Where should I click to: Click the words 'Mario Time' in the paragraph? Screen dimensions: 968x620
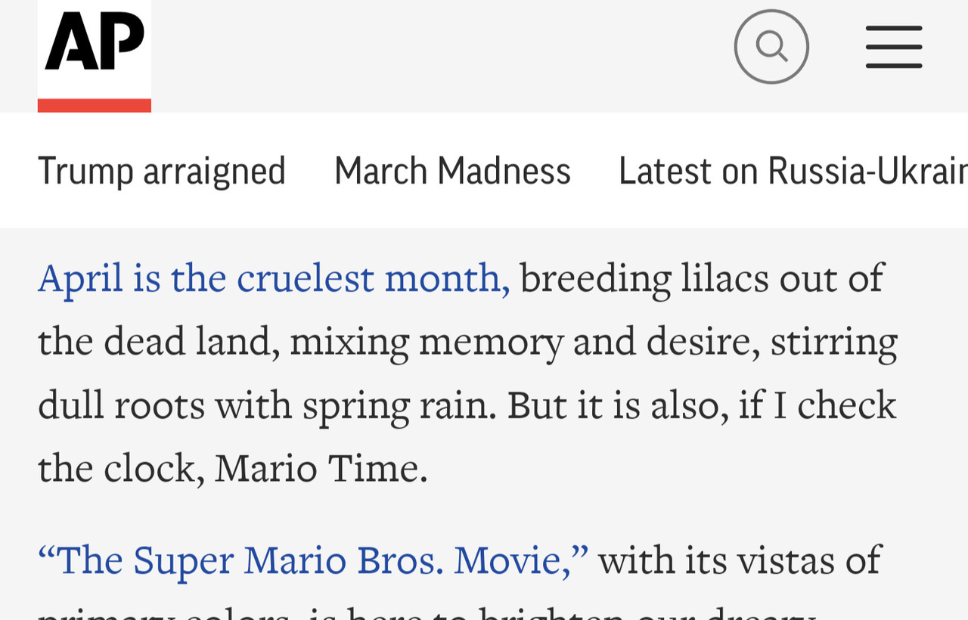click(321, 469)
